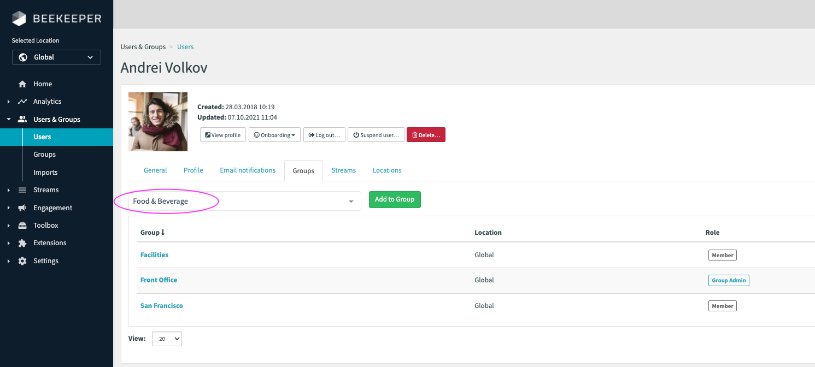Open Streams from the sidebar icon
Screen dimensions: 815x367
point(22,190)
